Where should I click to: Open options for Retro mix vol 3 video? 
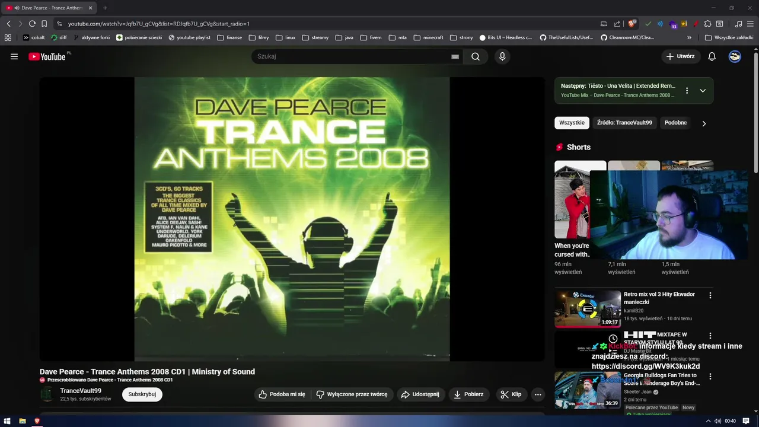point(710,295)
